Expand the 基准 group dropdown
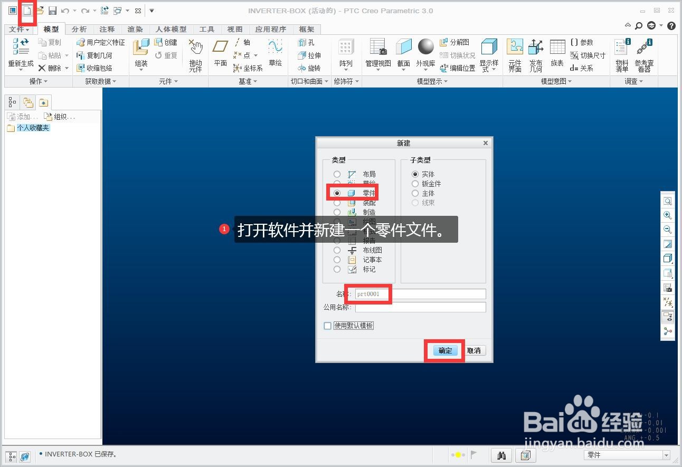 point(248,81)
